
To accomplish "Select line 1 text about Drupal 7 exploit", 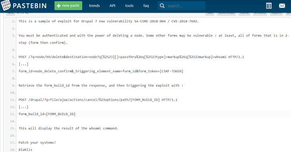I will point(109,21).
